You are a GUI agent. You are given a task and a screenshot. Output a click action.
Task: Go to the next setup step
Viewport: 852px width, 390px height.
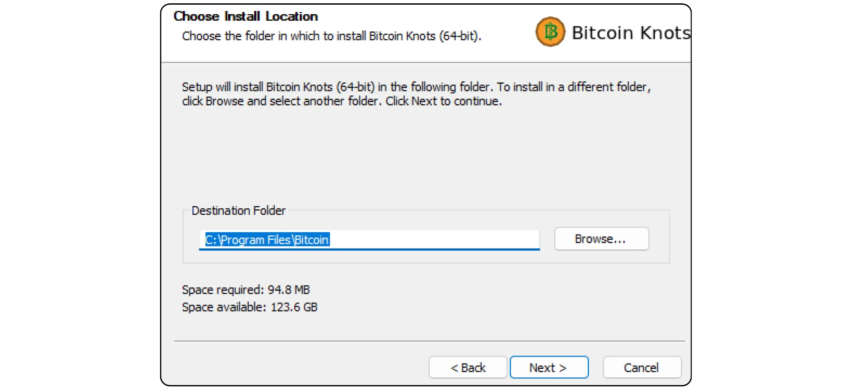549,367
